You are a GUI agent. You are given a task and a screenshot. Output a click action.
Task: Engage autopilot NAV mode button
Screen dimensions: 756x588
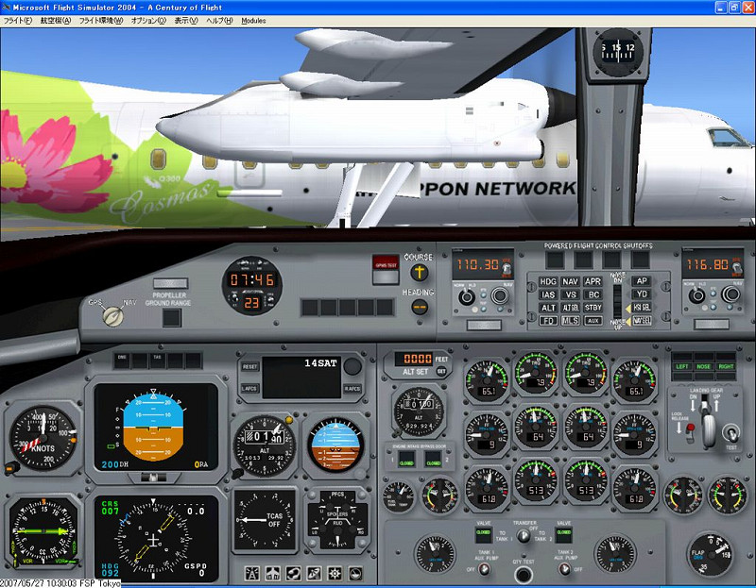(x=571, y=281)
